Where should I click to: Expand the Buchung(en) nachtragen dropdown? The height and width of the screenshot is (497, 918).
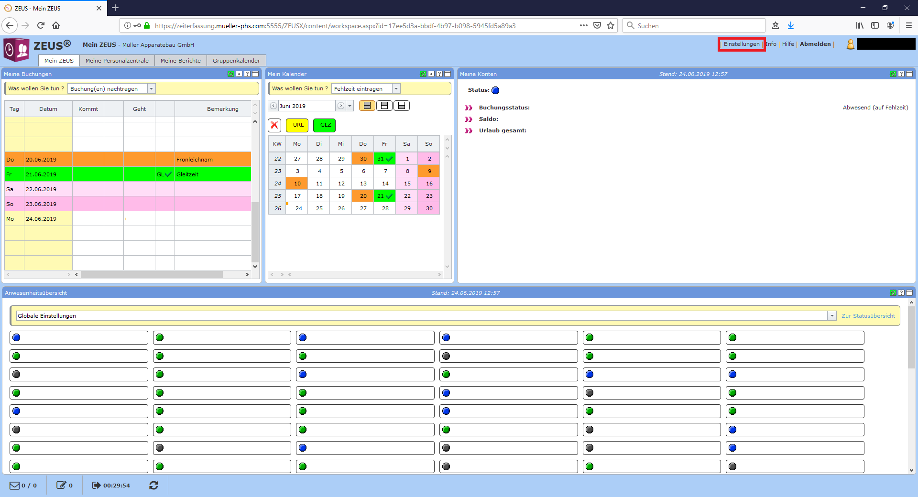point(151,89)
